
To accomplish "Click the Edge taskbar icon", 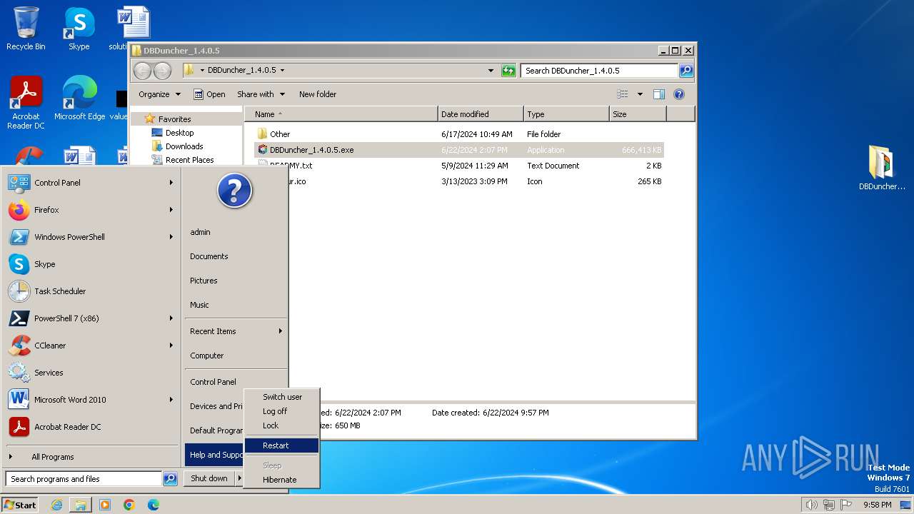I will pyautogui.click(x=154, y=505).
